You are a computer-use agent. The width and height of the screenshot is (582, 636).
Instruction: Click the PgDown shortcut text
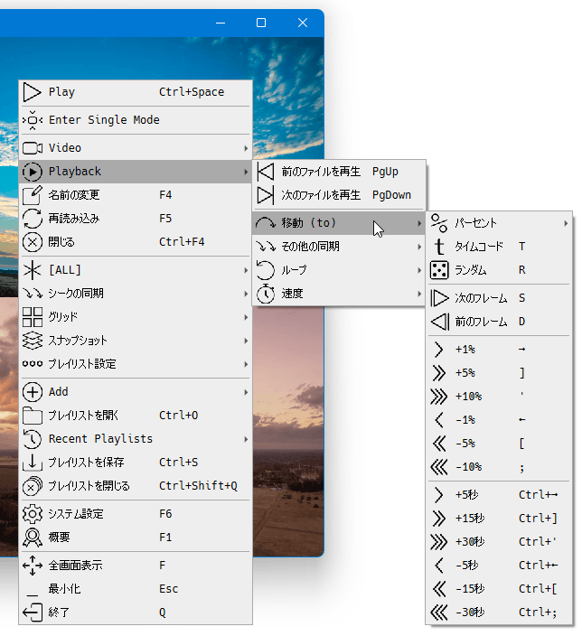391,195
